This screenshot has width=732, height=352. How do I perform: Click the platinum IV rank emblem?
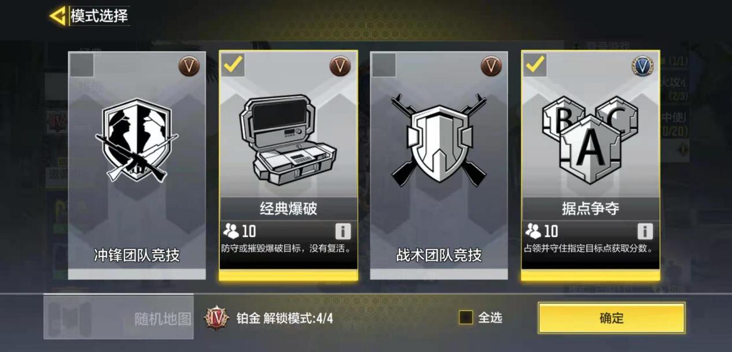217,318
